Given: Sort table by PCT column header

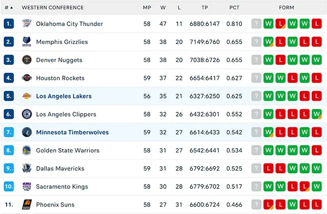Looking at the screenshot, I should 234,8.
